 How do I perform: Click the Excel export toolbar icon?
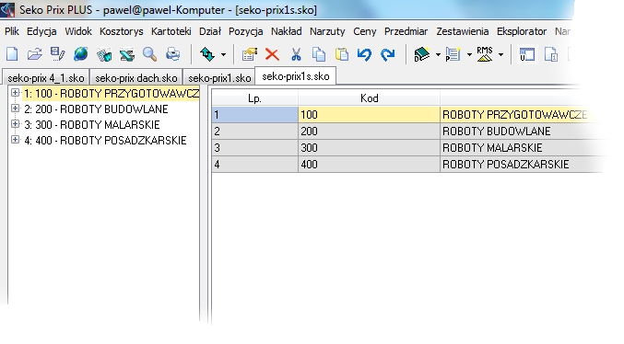pos(127,54)
